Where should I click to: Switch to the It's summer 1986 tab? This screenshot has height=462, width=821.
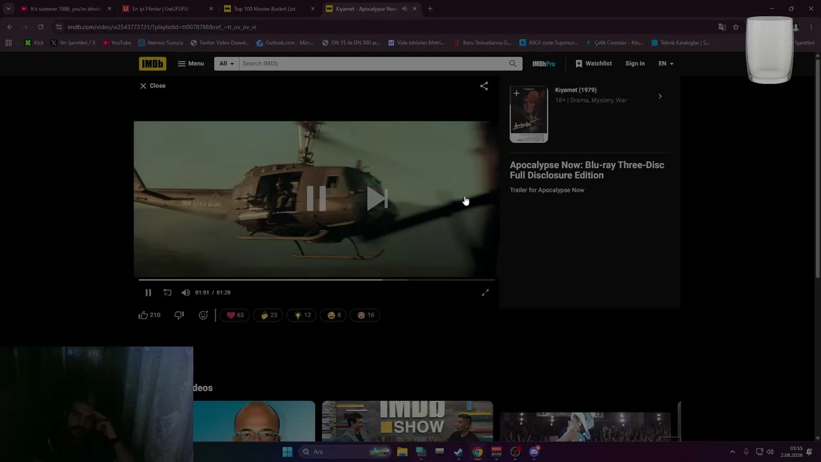(65, 9)
